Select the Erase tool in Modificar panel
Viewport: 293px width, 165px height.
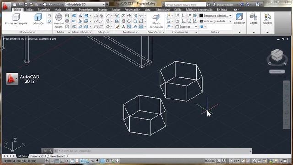click(x=117, y=27)
